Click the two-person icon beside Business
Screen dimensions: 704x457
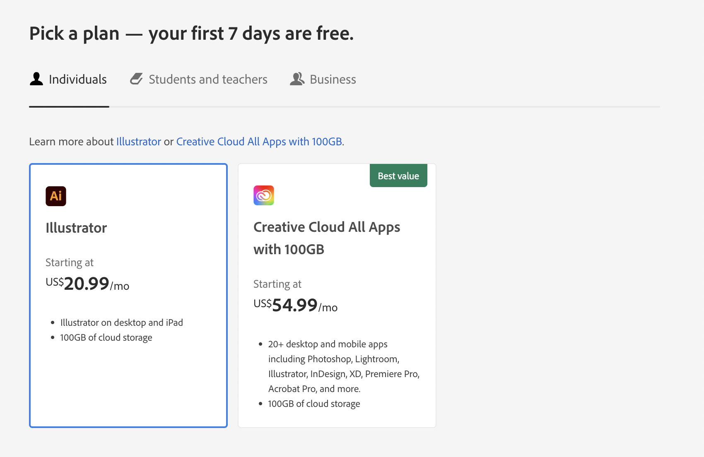[x=297, y=79]
